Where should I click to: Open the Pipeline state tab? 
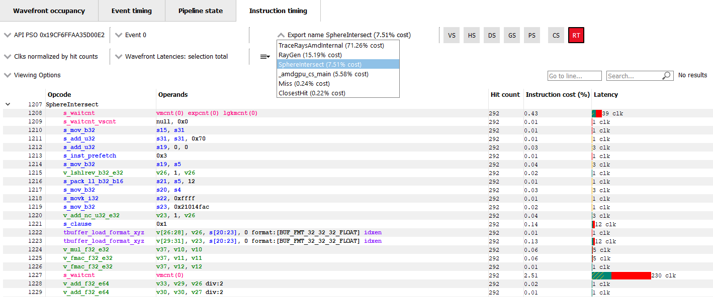point(200,11)
